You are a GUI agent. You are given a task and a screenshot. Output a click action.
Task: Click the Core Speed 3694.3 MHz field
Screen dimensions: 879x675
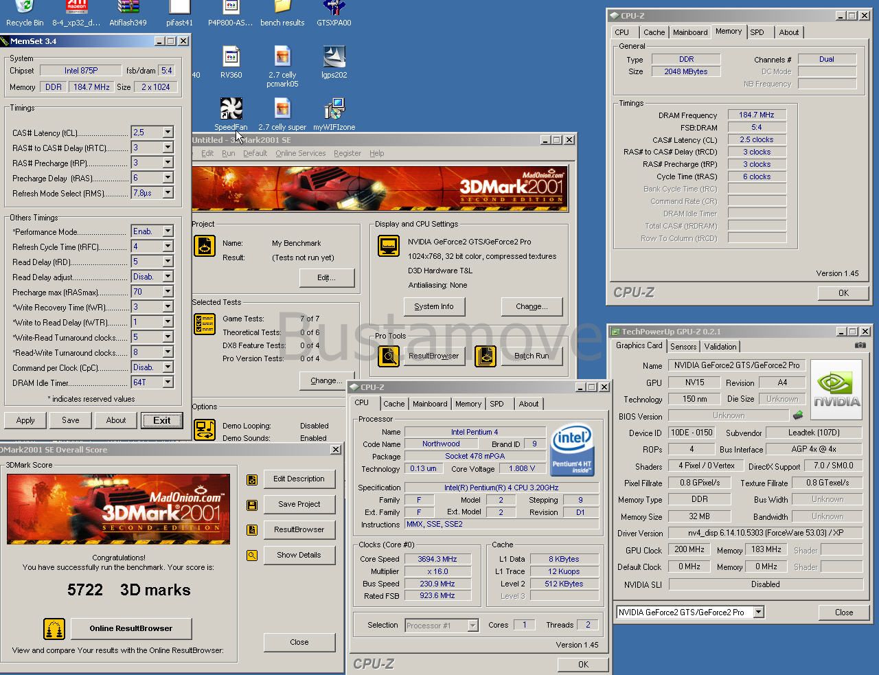point(437,559)
